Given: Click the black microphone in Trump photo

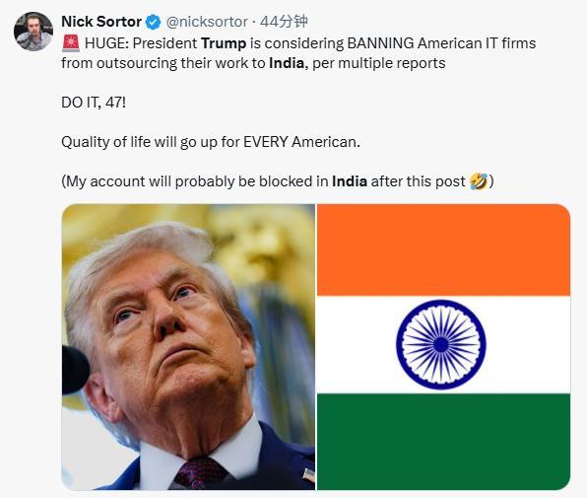Looking at the screenshot, I should tap(75, 370).
